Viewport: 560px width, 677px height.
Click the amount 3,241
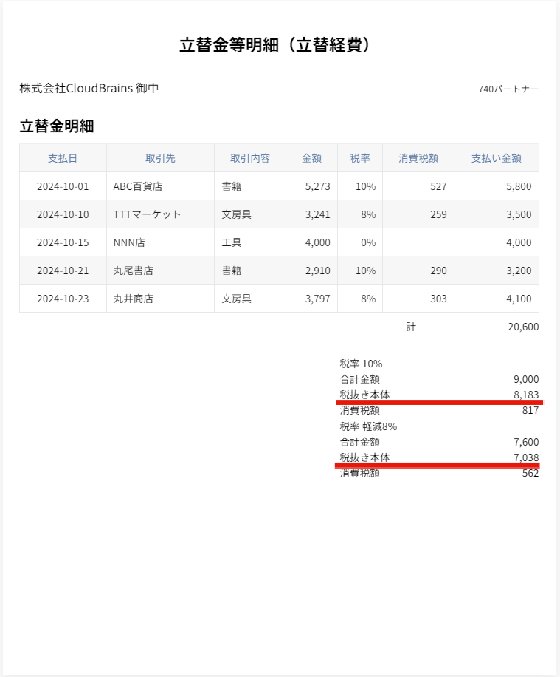pos(318,214)
